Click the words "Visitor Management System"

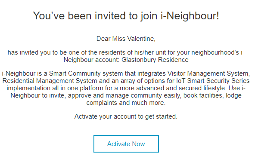click(x=208, y=73)
